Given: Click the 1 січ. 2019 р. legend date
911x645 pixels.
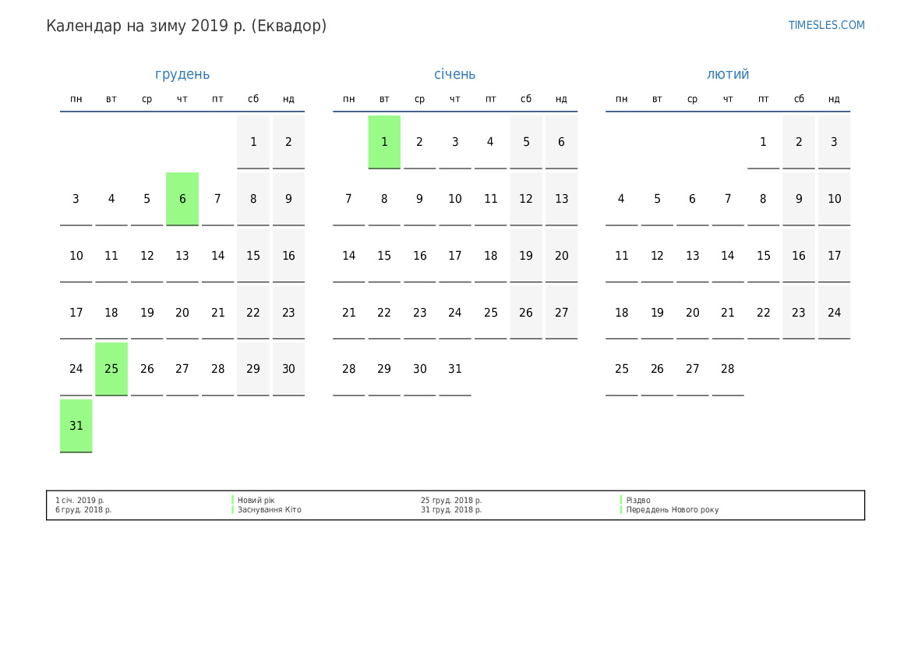Looking at the screenshot, I should (x=79, y=500).
